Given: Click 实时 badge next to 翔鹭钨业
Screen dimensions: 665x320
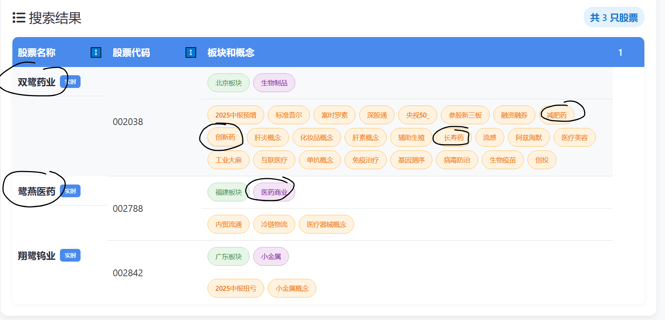Looking at the screenshot, I should point(70,256).
